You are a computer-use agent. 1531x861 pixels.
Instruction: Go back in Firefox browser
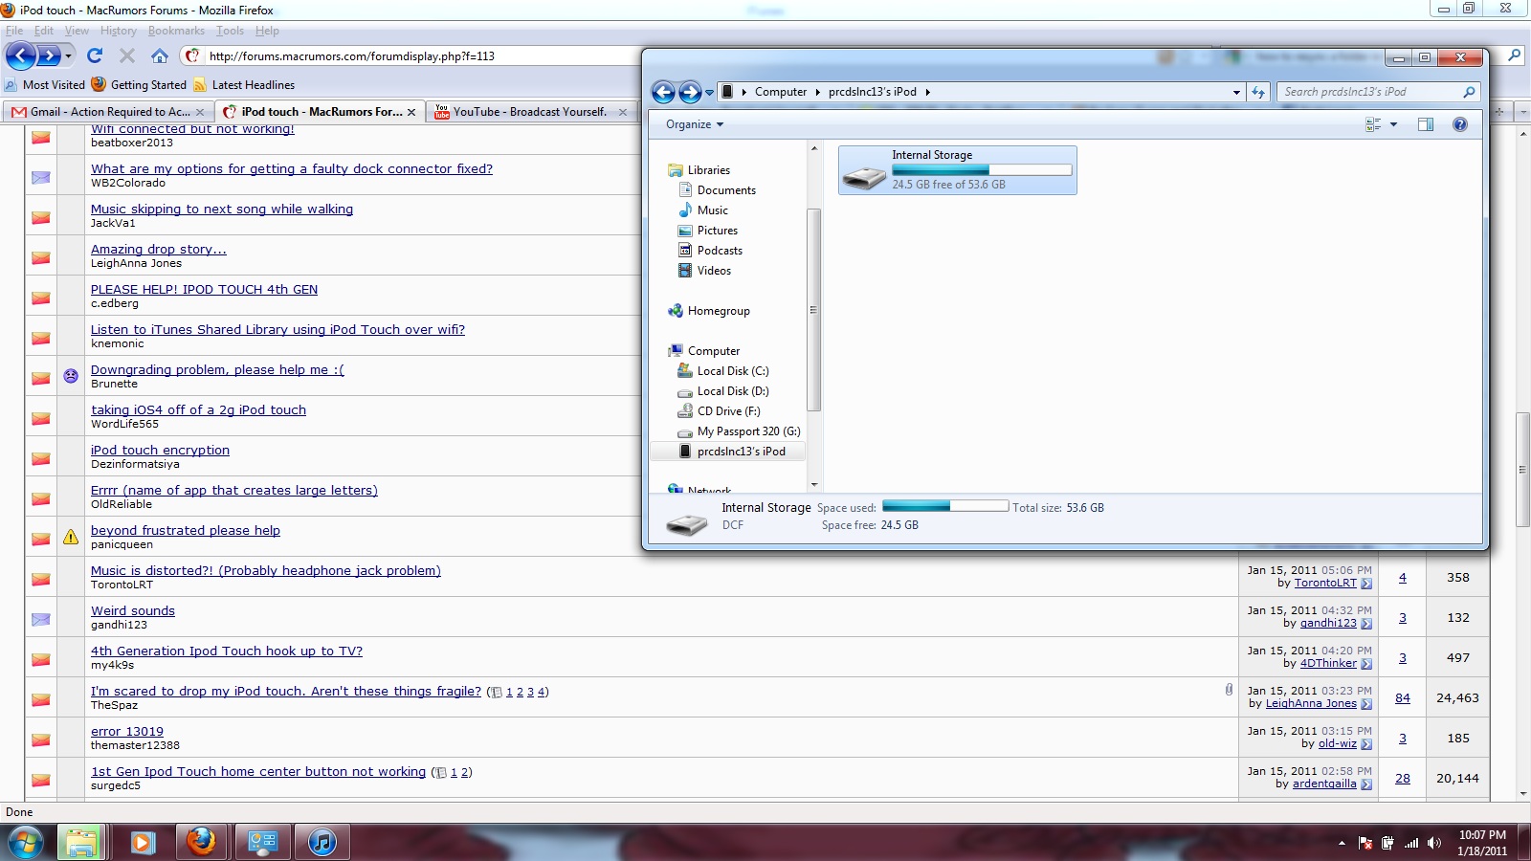[21, 55]
